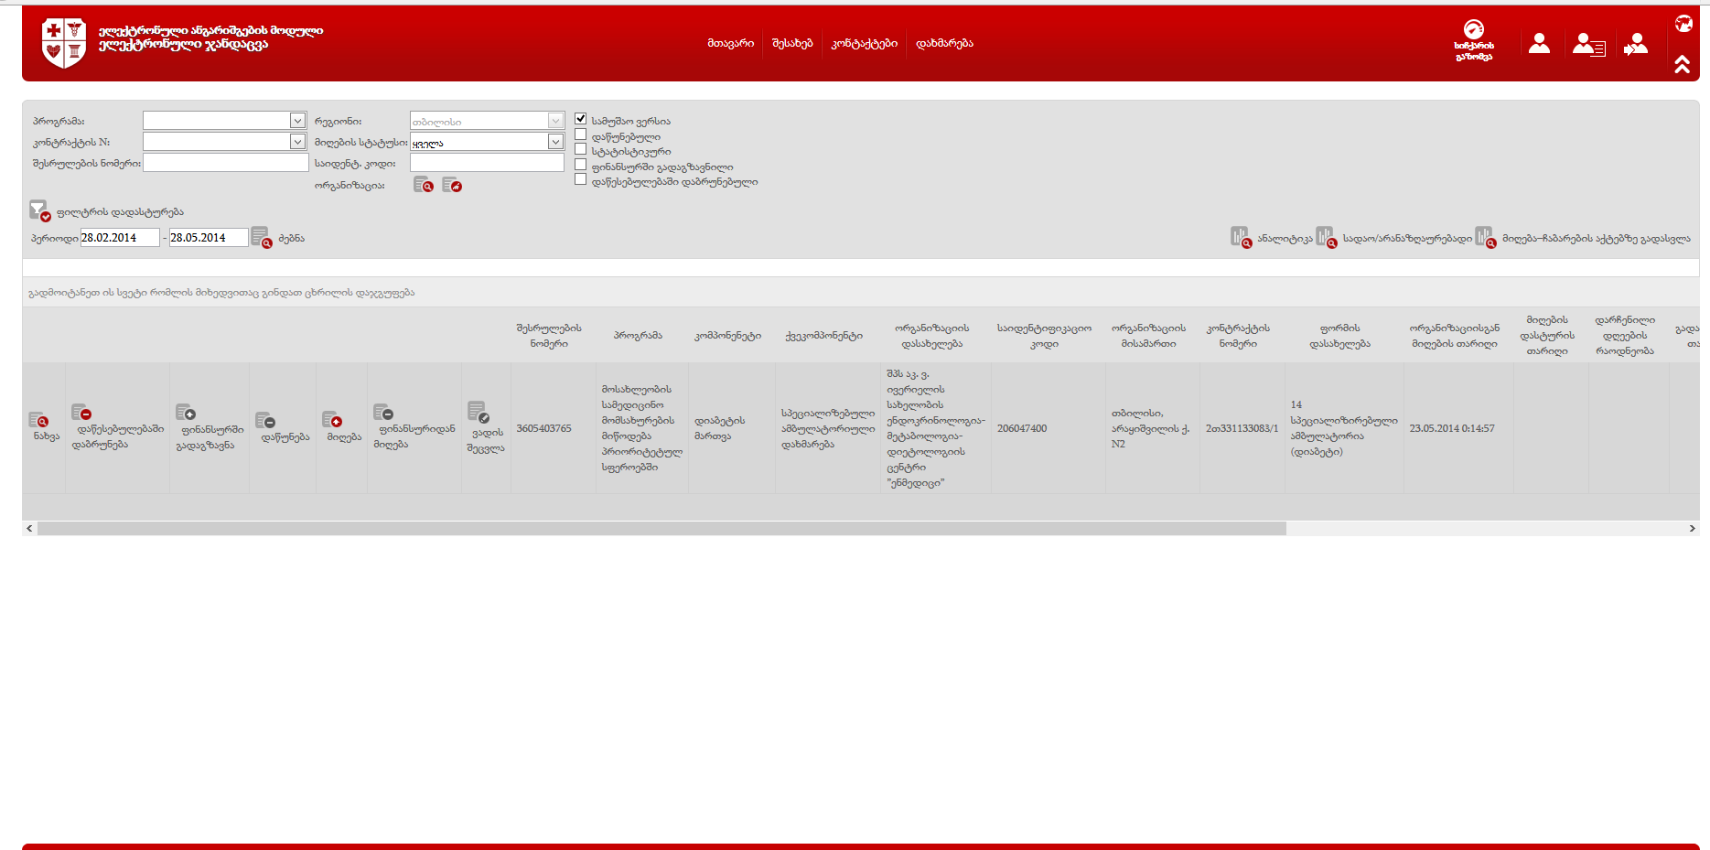Viewport: 1710px width, 850px height.
Task: Go to the კონტაქტები menu item
Action: [864, 43]
